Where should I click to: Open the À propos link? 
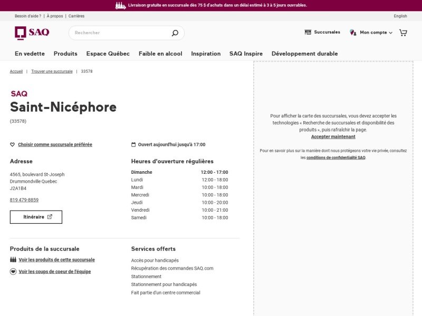(55, 16)
